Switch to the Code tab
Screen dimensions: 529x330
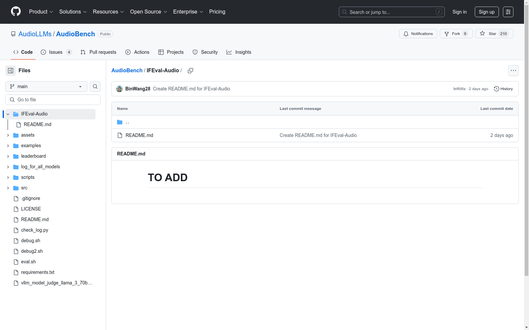23,52
